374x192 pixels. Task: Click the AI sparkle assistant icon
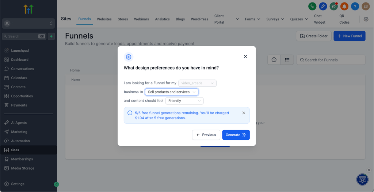[323, 6]
